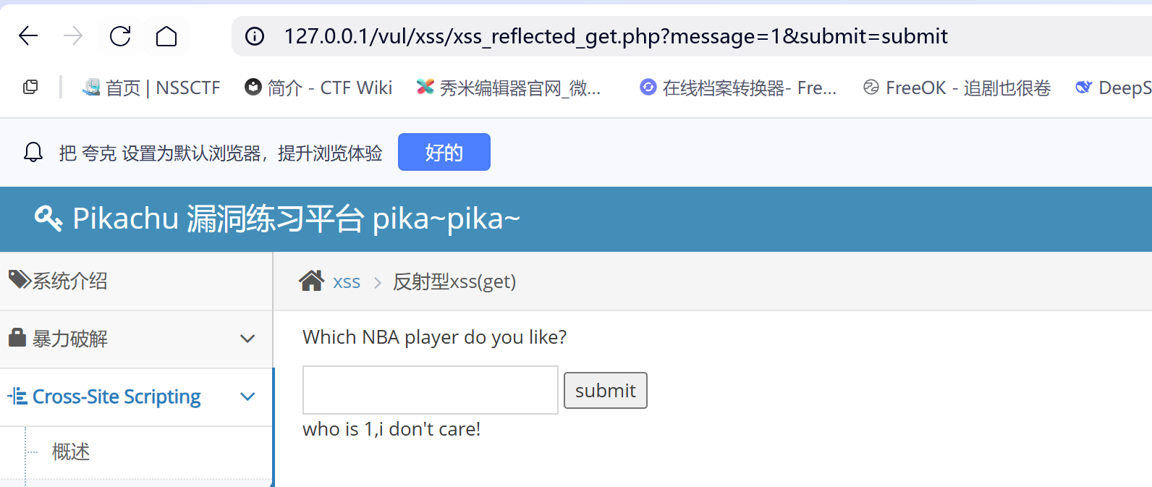Image resolution: width=1152 pixels, height=487 pixels.
Task: Click the sitemap icon beside Cross-Site Scripting
Action: pos(19,396)
